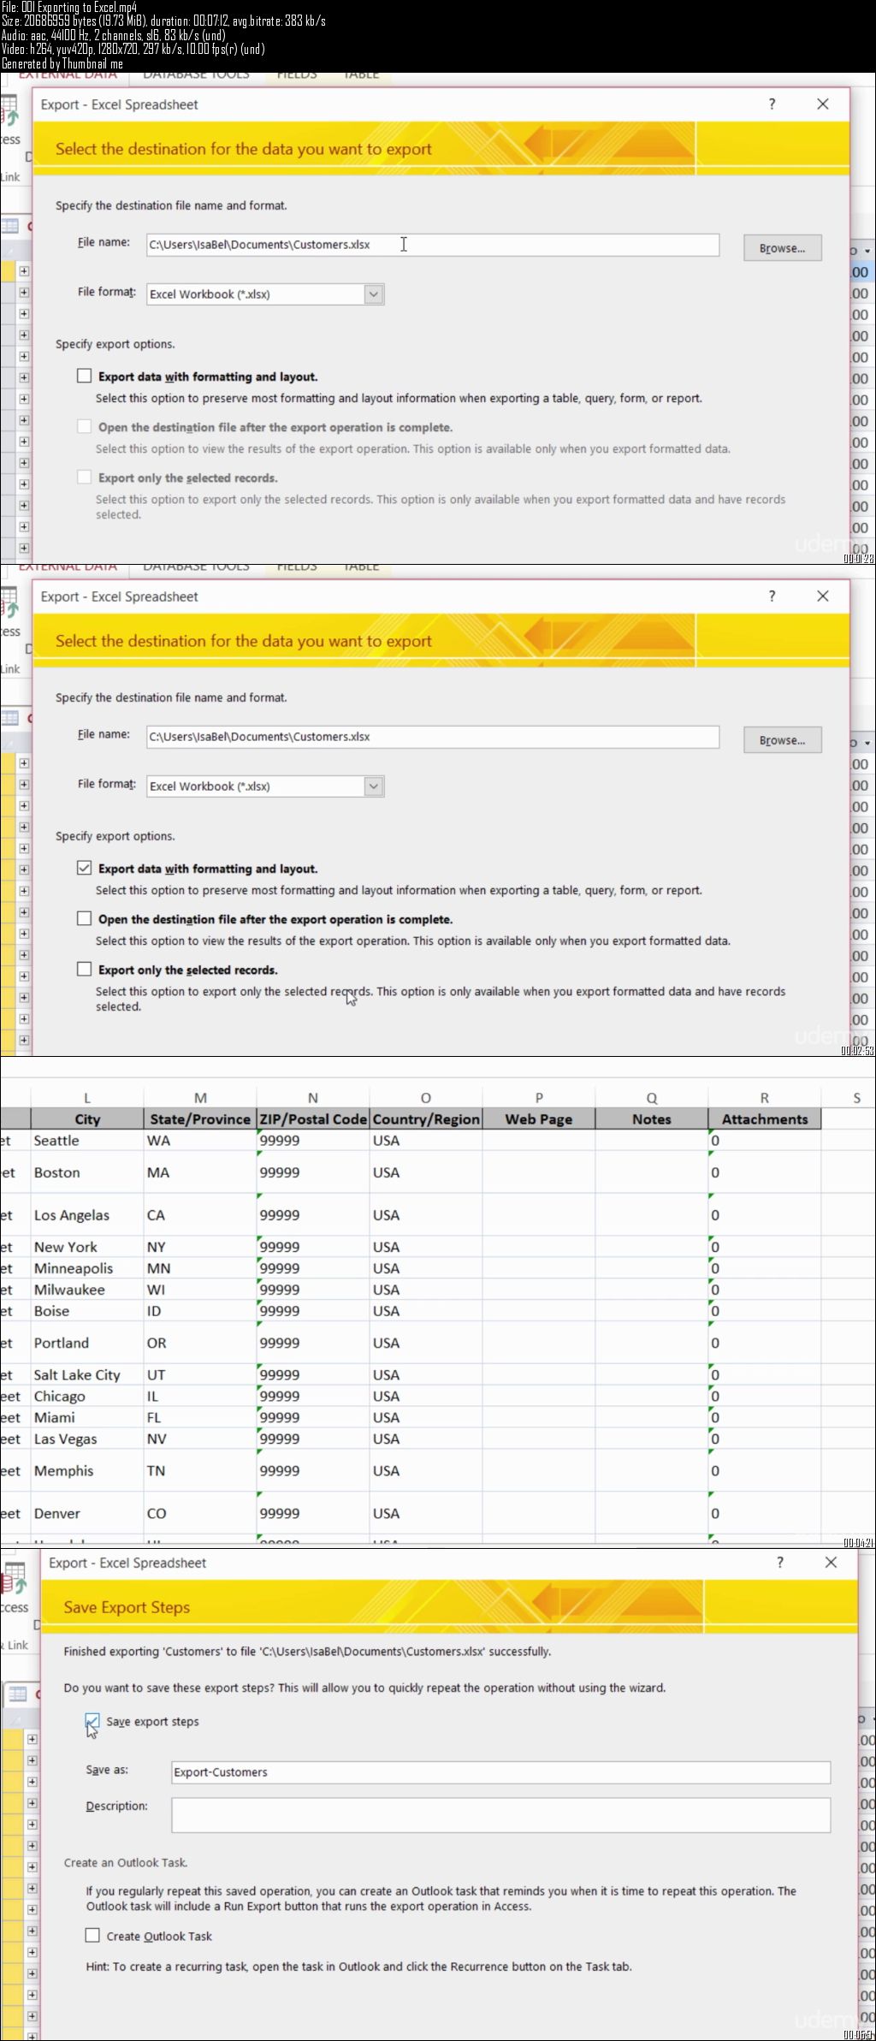Select the CO state cell
Image resolution: width=876 pixels, height=2041 pixels.
tap(200, 1513)
